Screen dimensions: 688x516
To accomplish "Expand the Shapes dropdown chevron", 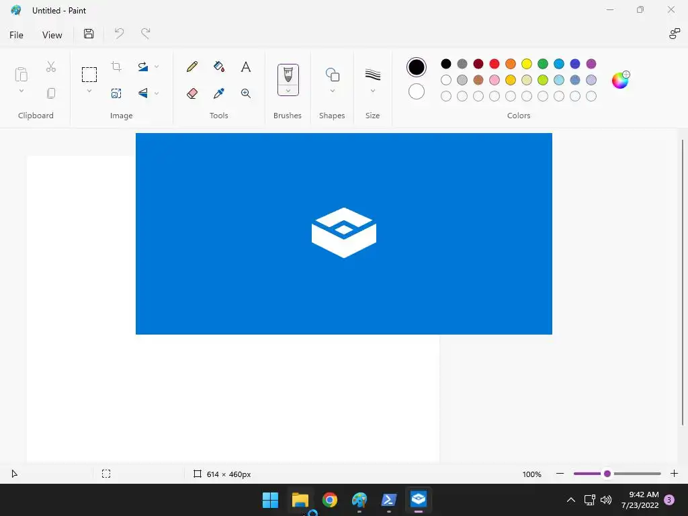I will click(332, 91).
